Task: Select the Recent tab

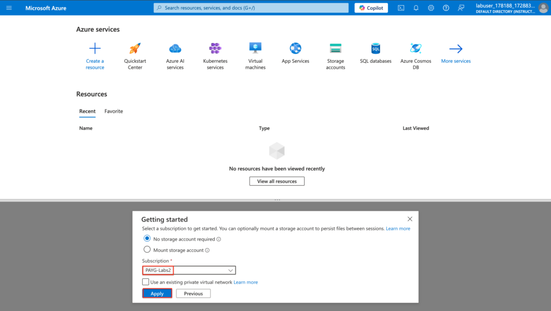Action: [87, 111]
